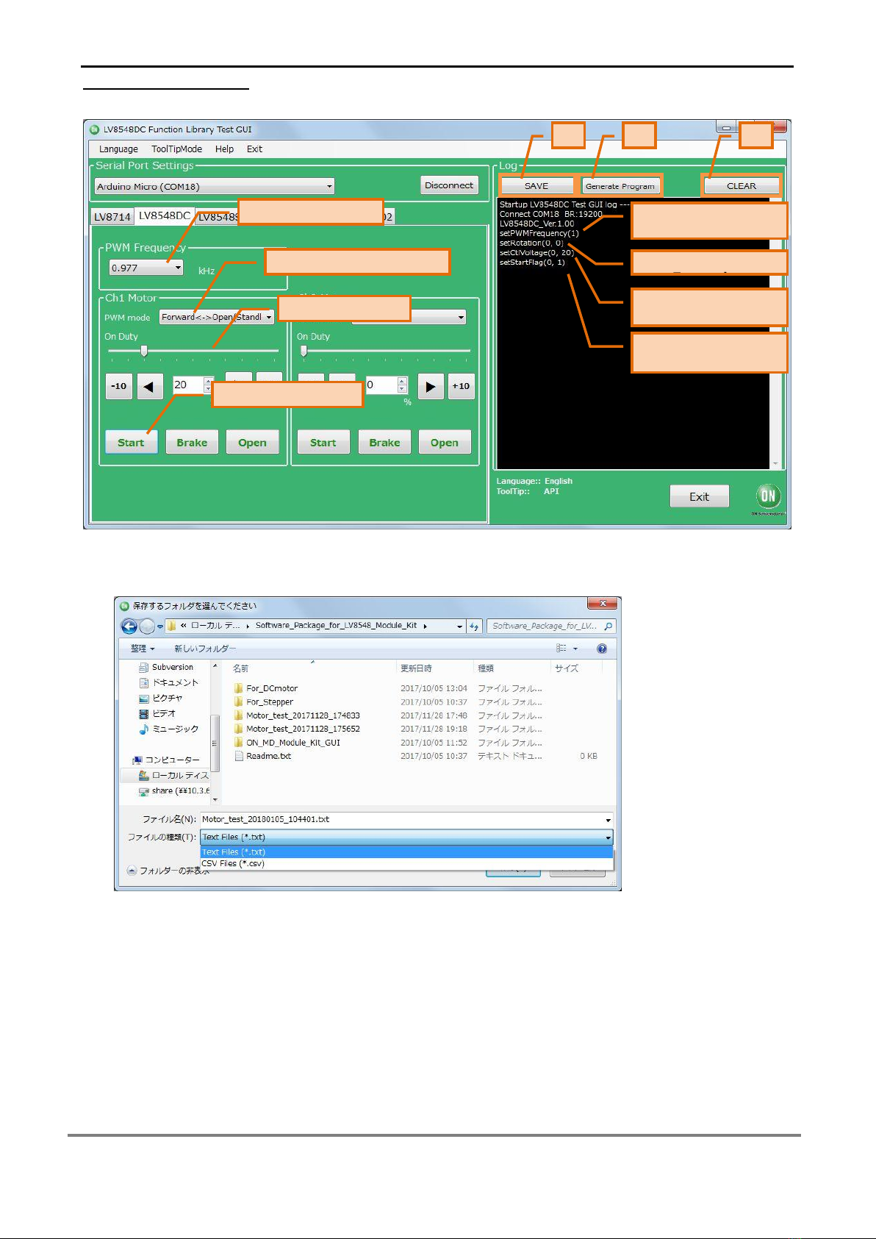Click the Ch1 left arrow duty button
The width and height of the screenshot is (876, 1239).
(149, 387)
